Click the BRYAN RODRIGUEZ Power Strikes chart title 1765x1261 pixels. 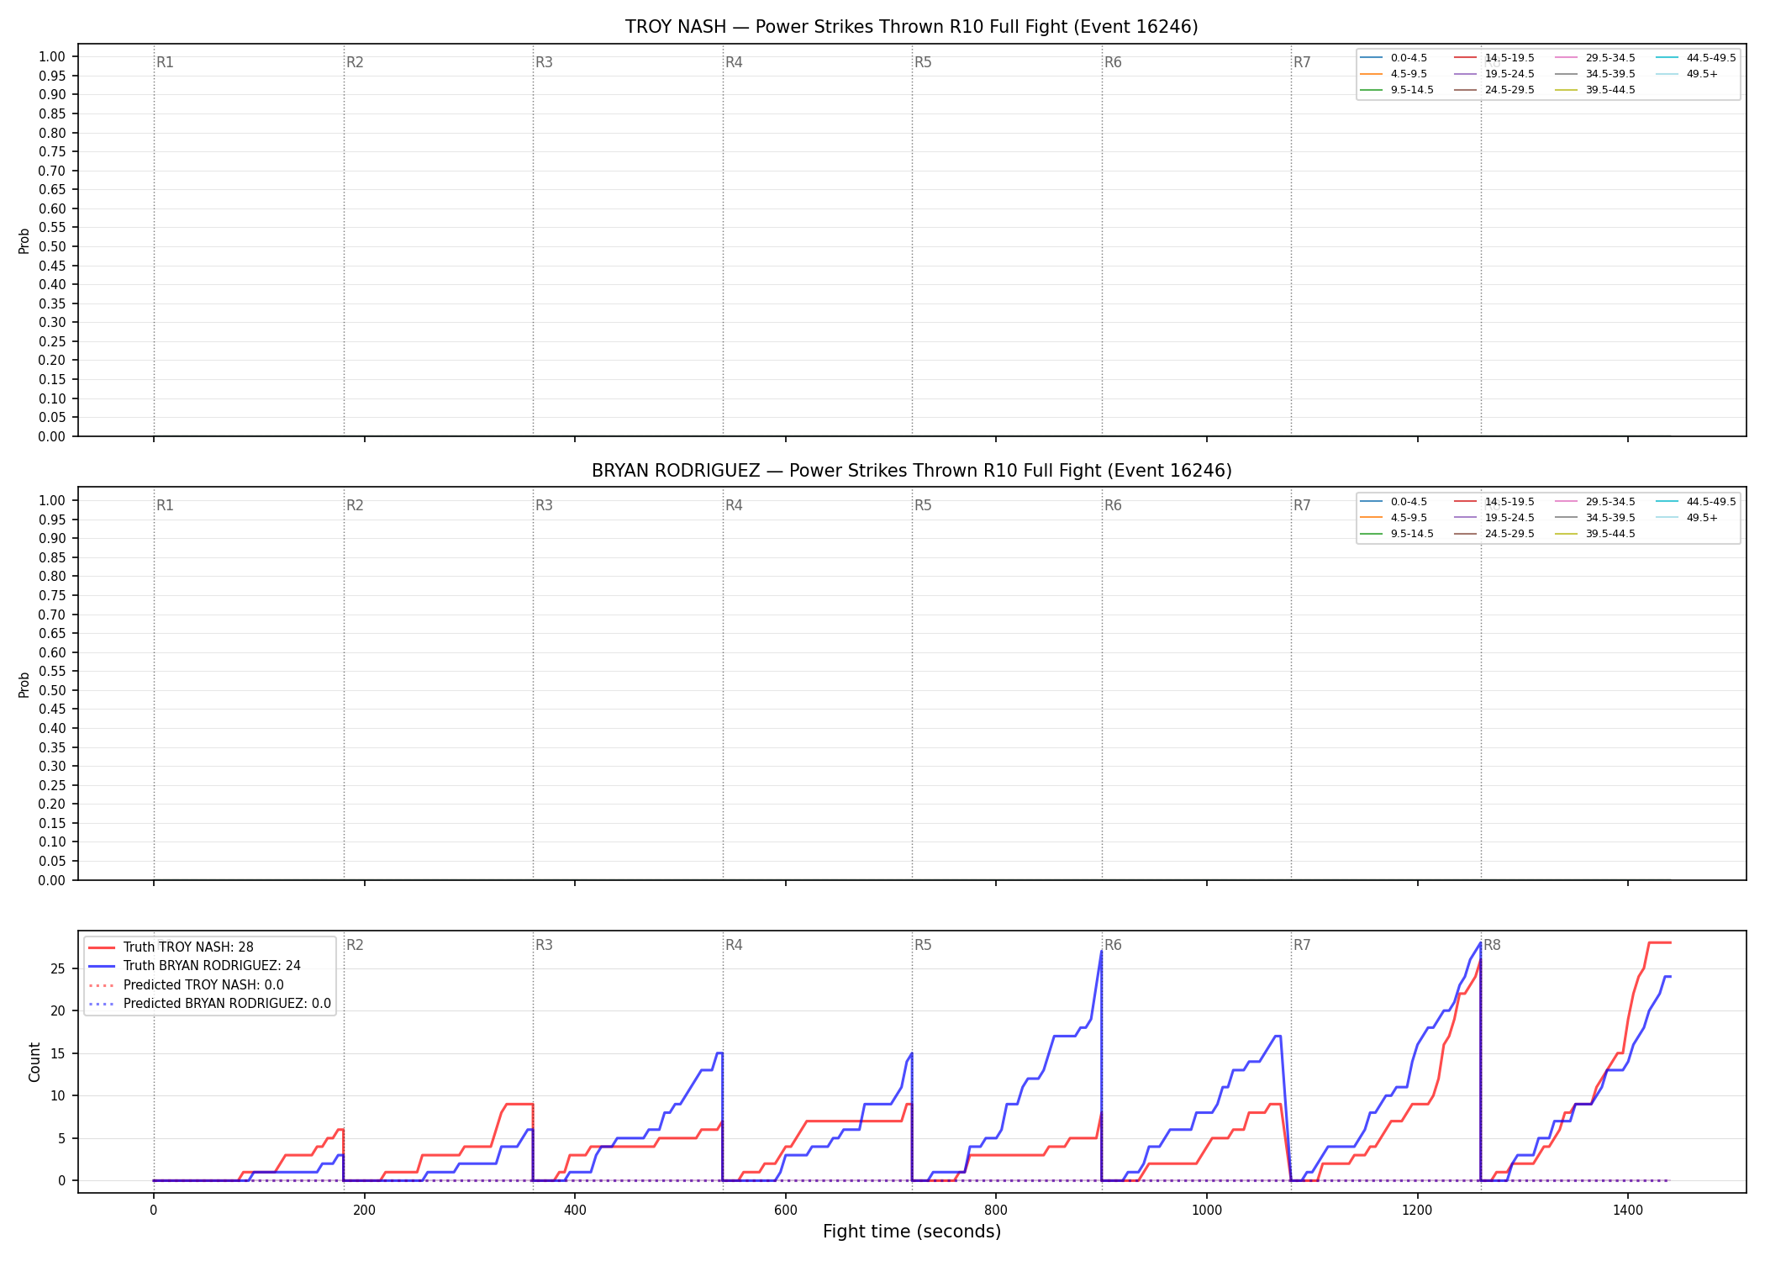pos(912,471)
